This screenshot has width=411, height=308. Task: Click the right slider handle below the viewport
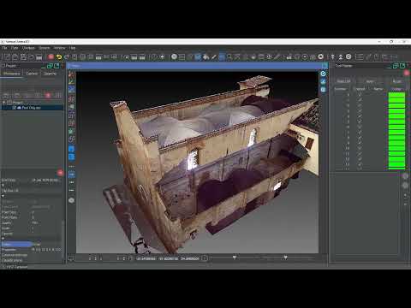click(x=285, y=258)
